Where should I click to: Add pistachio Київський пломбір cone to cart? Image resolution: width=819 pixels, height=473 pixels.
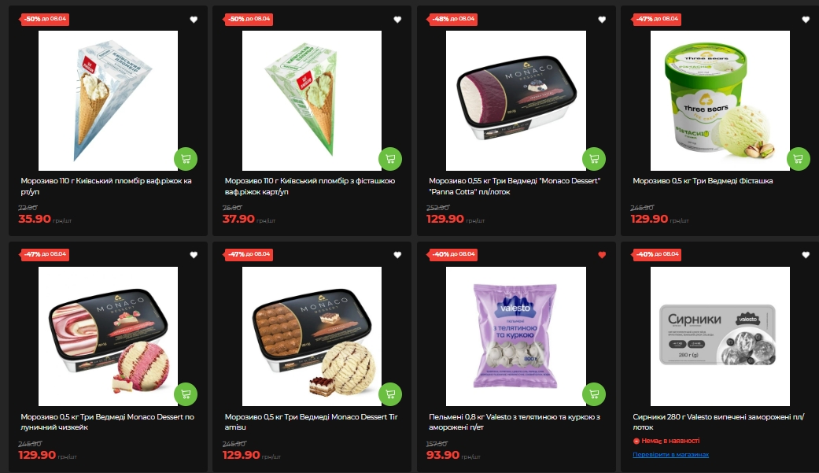pos(389,158)
